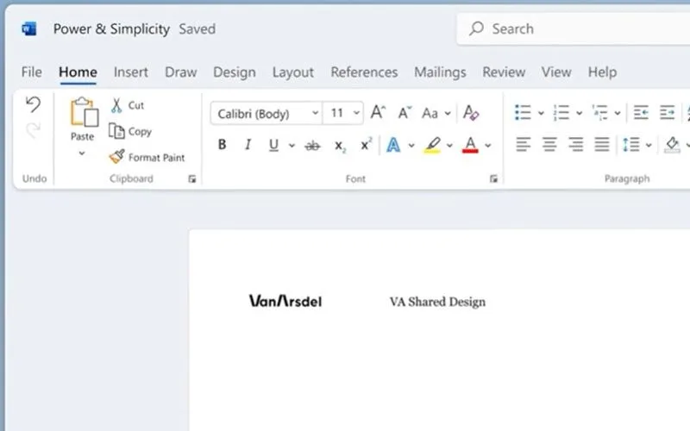This screenshot has height=431, width=690.
Task: Open the Clipboard dialog launcher
Action: pyautogui.click(x=192, y=178)
